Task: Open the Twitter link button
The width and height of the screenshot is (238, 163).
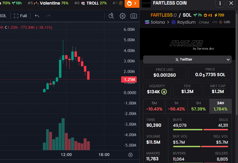Action: pos(184,60)
